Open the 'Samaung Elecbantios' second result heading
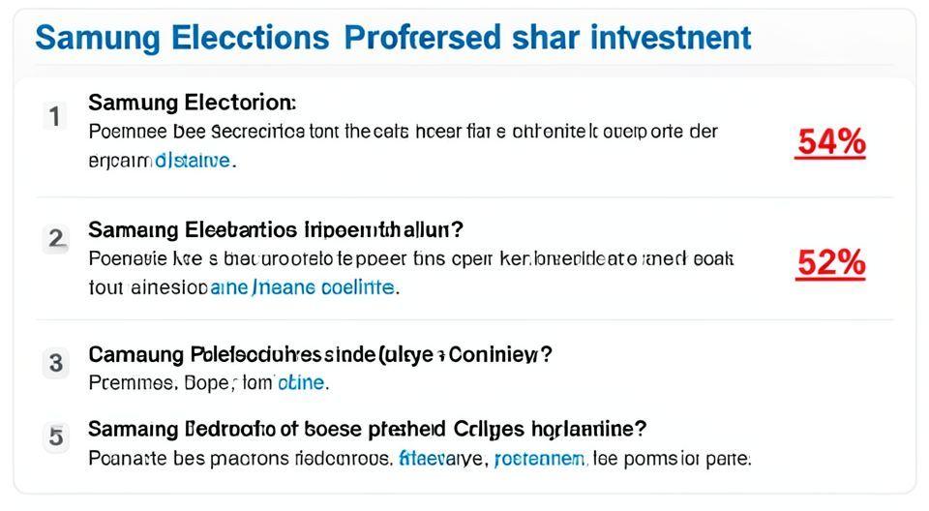929x511 pixels. coord(276,230)
